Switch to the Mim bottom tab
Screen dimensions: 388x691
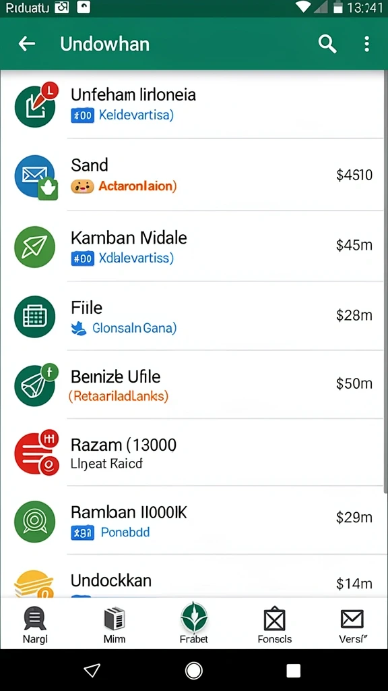pyautogui.click(x=115, y=625)
